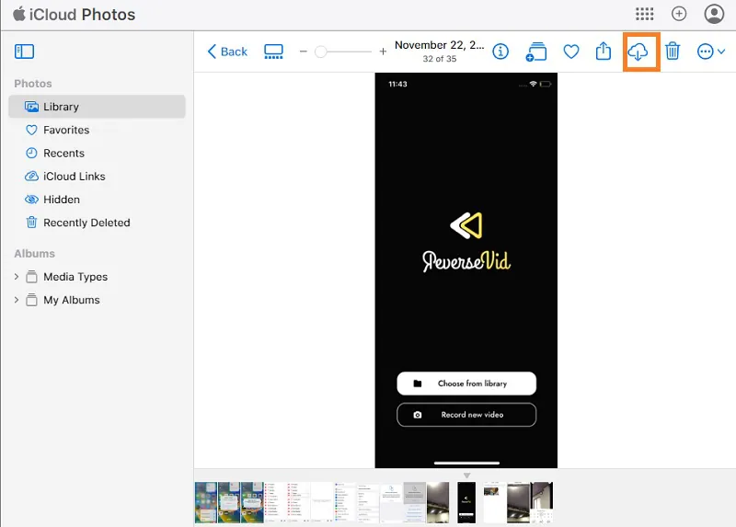Select Library in the sidebar

(98, 107)
